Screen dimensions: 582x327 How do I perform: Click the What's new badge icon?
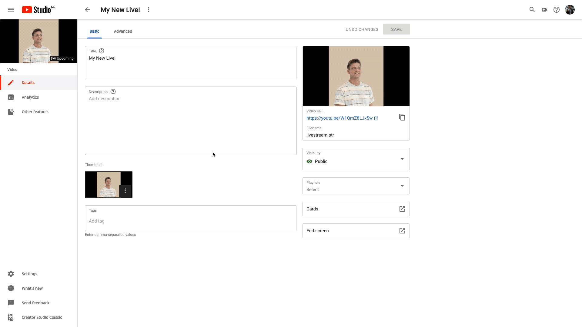click(x=11, y=288)
